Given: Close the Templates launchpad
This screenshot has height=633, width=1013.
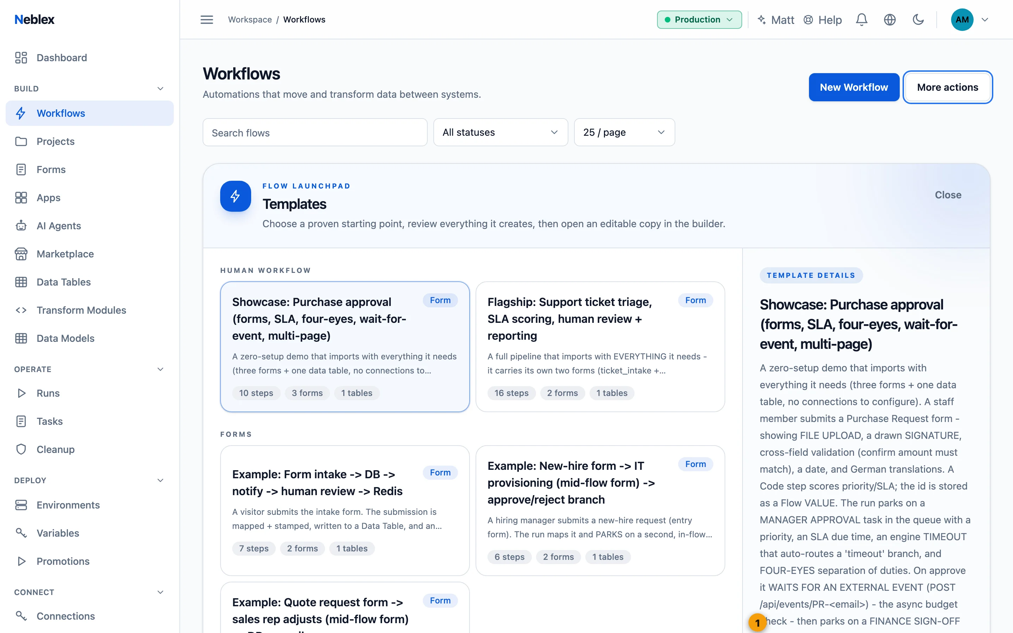Looking at the screenshot, I should coord(948,195).
